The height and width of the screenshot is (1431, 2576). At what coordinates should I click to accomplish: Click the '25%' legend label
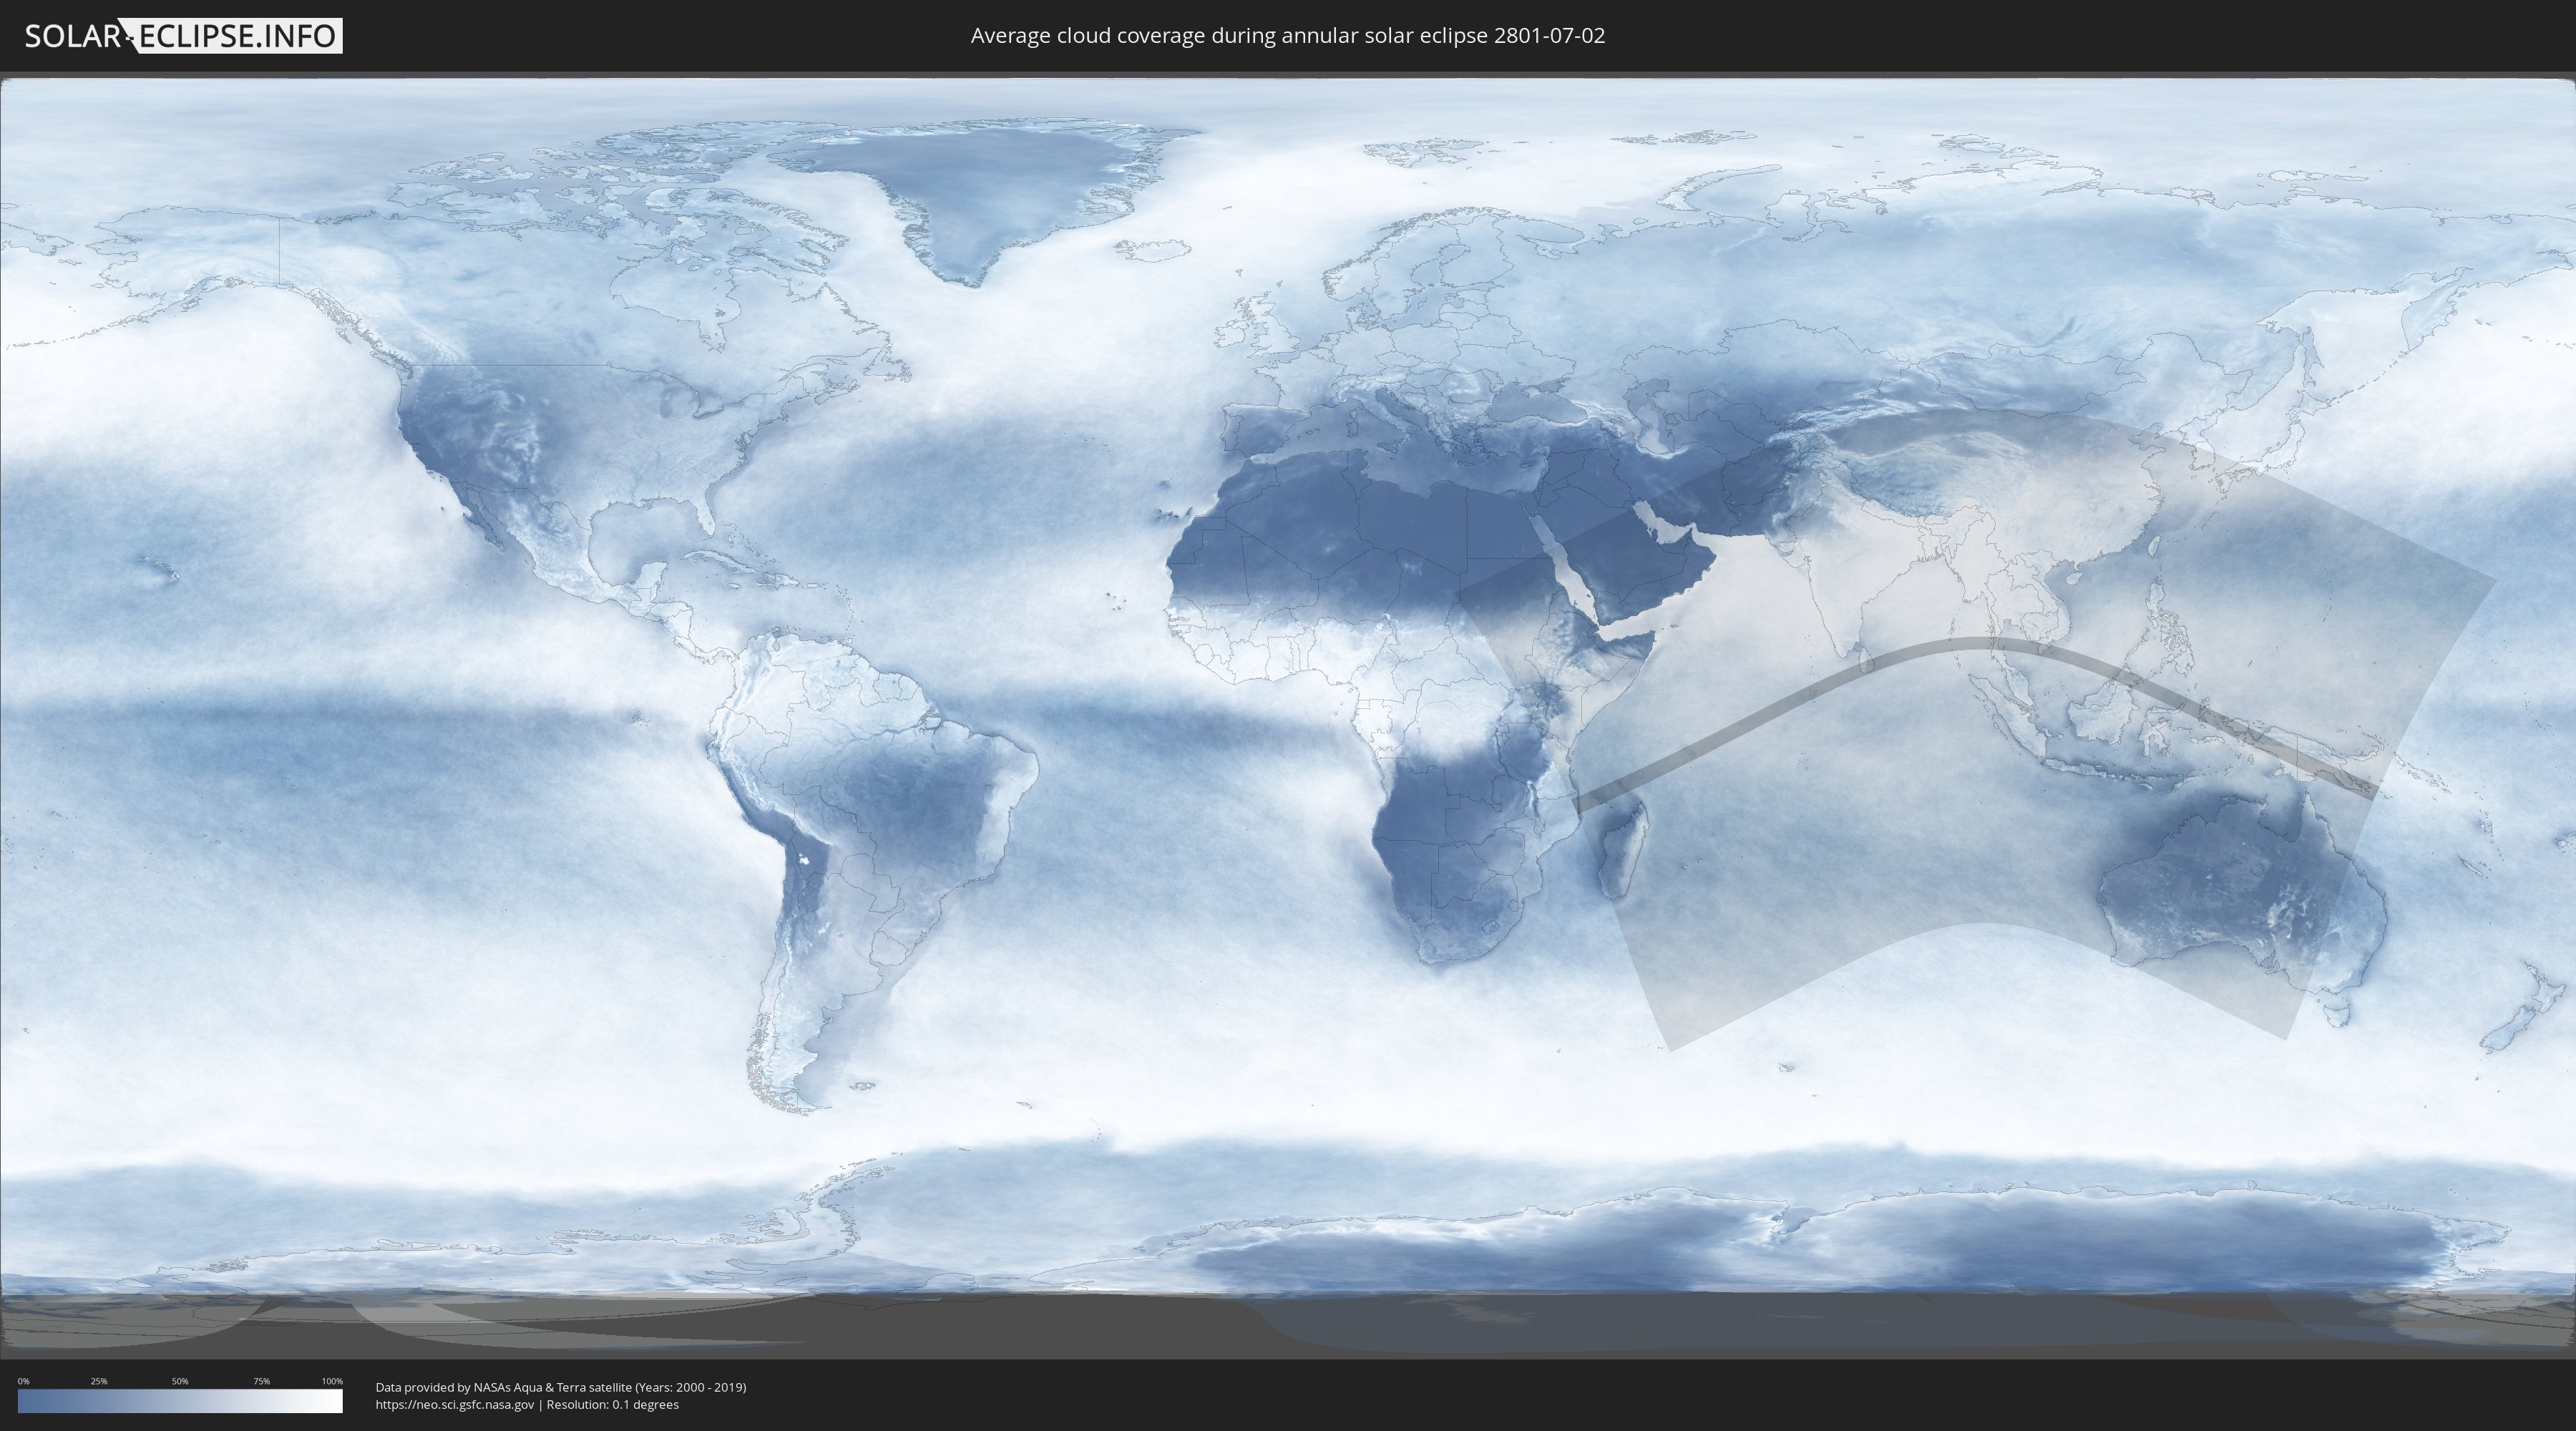pos(99,1381)
